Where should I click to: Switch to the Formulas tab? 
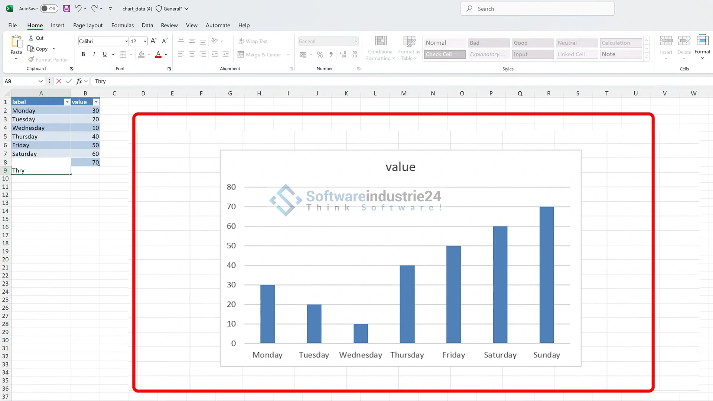122,25
